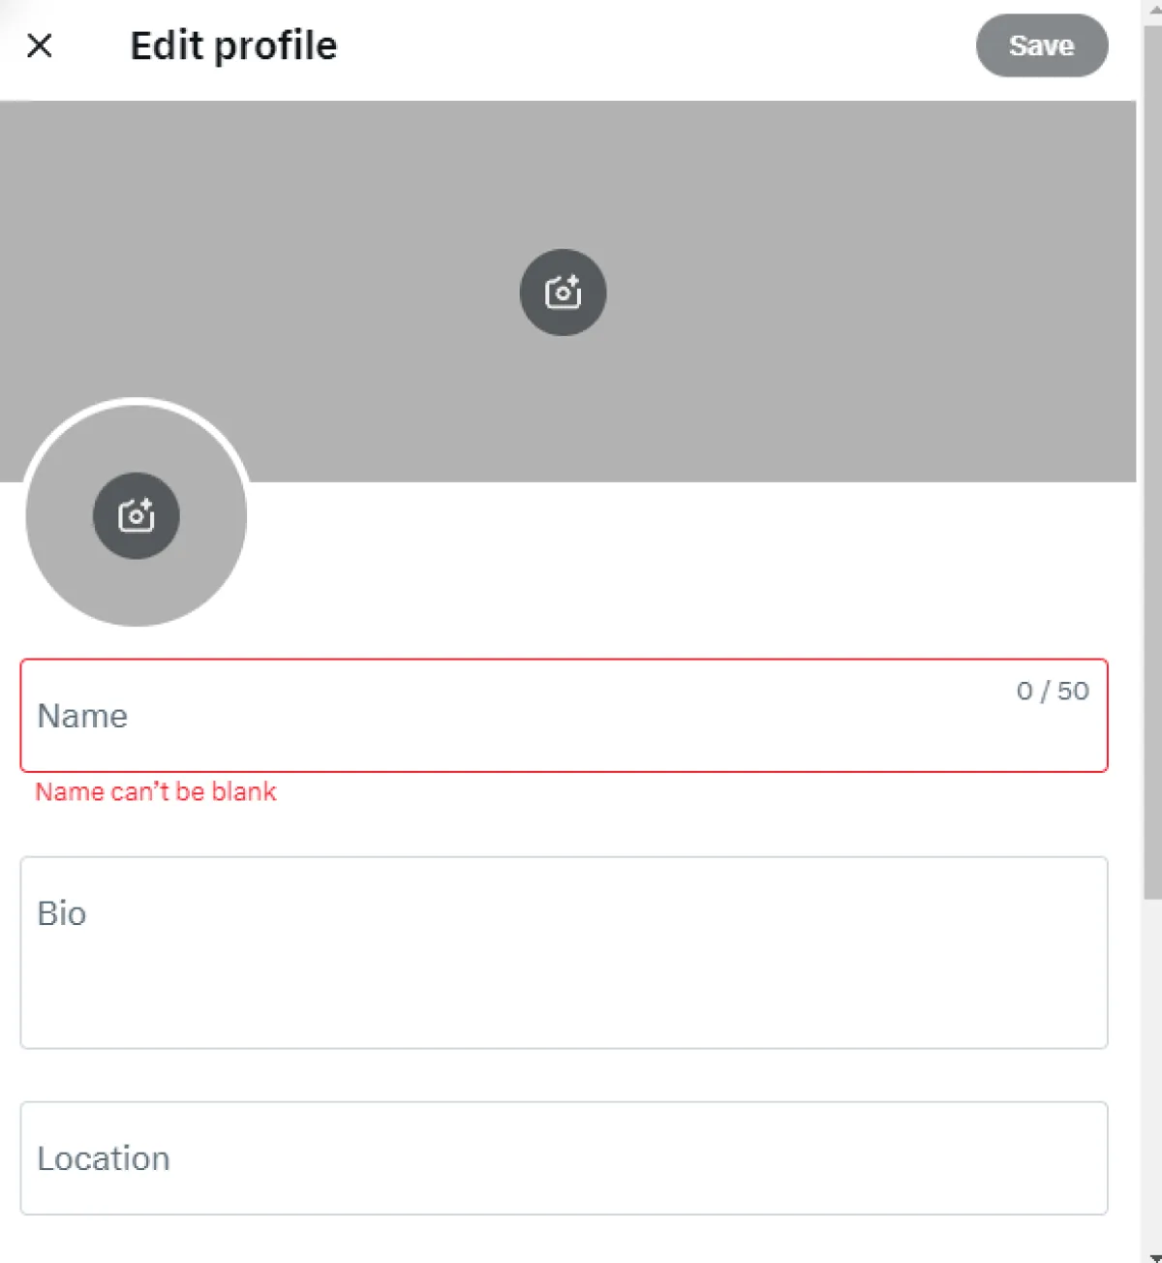Click the "Bio" placeholder label
The width and height of the screenshot is (1162, 1263).
point(62,913)
